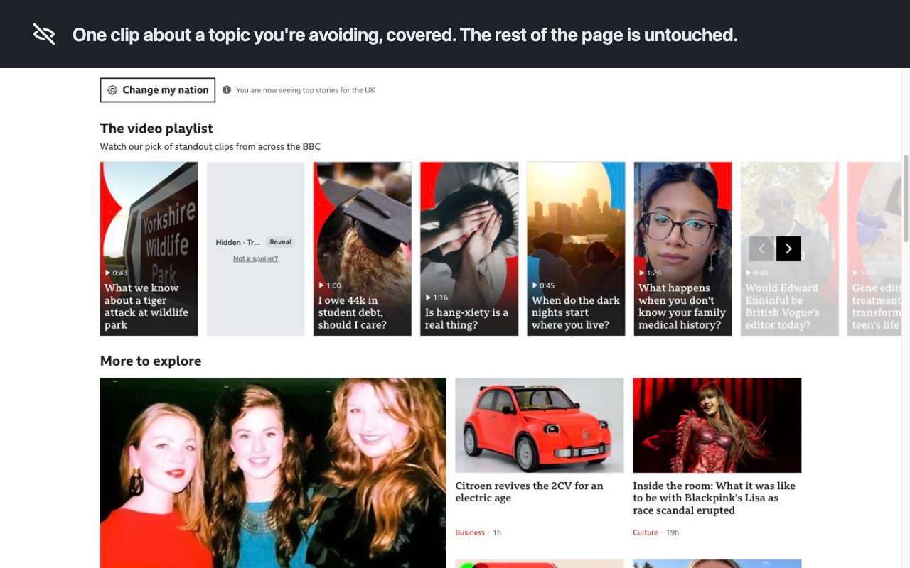Click the gear icon in Change my nation
910x568 pixels.
pyautogui.click(x=112, y=90)
